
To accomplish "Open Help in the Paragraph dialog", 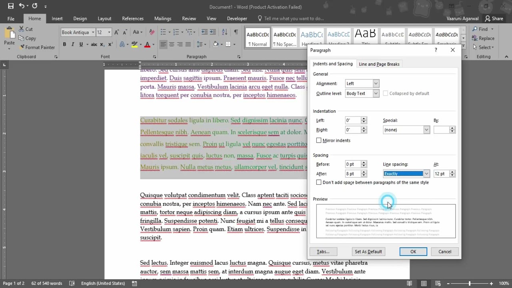I will coord(436,50).
